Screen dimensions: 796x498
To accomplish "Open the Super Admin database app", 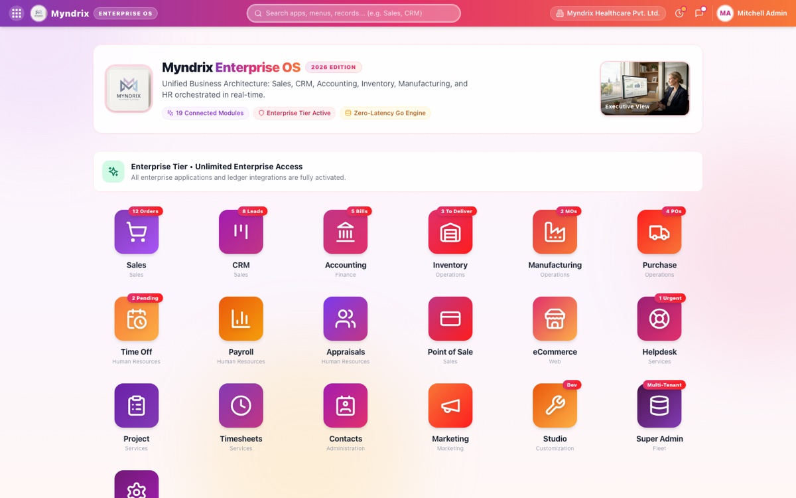I will coord(659,406).
